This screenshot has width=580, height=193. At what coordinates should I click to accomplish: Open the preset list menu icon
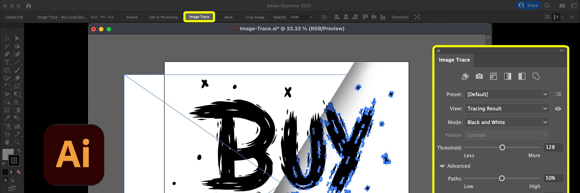click(x=558, y=94)
